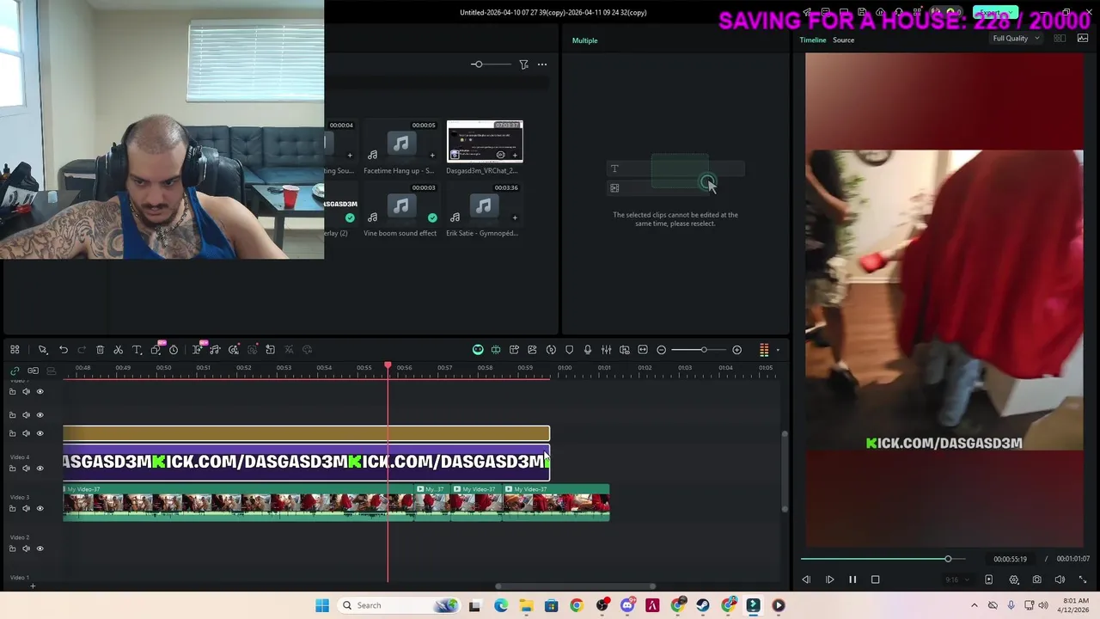Open the Full Quality dropdown

pyautogui.click(x=1016, y=39)
